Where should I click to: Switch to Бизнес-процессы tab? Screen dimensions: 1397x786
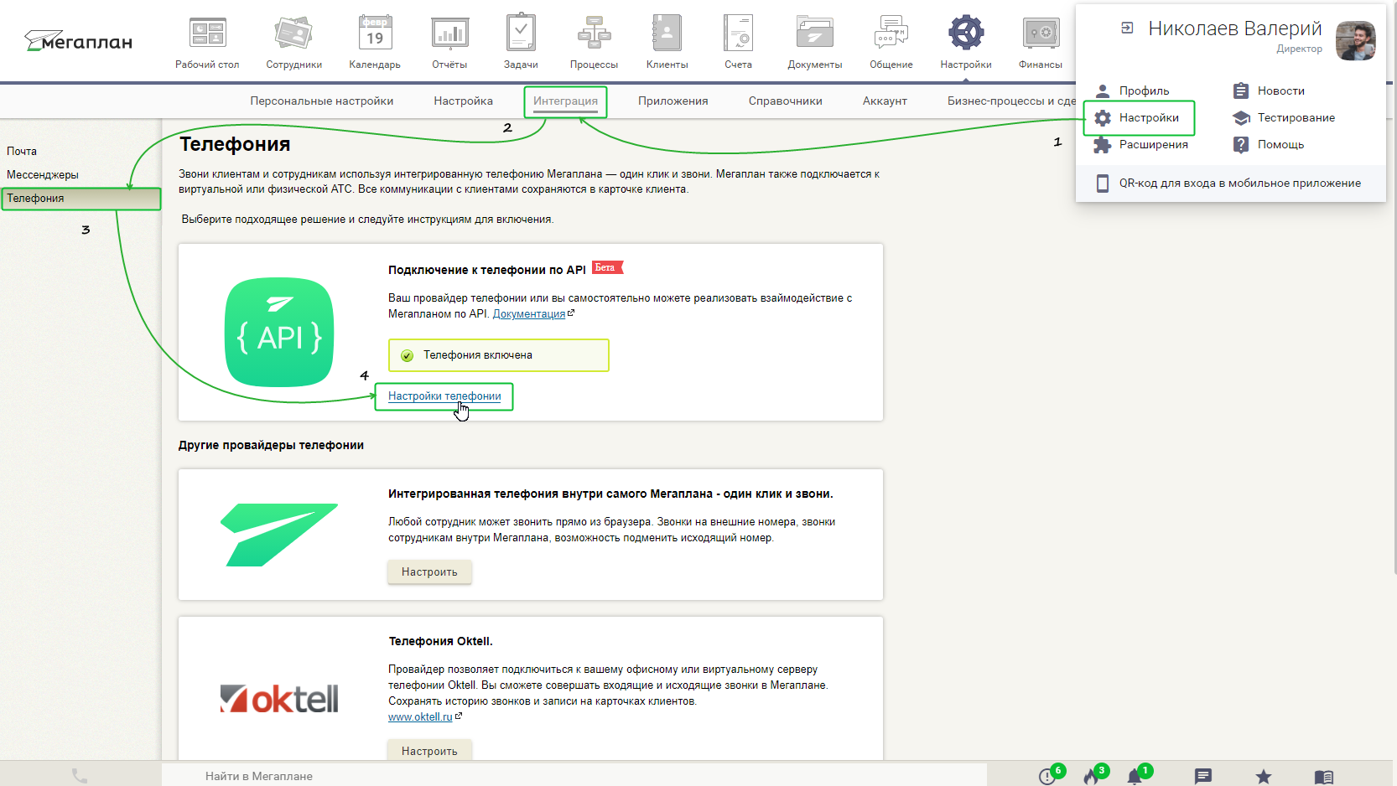pos(1011,101)
